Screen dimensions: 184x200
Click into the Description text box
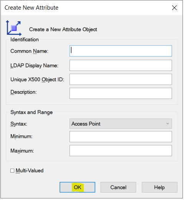121,93
